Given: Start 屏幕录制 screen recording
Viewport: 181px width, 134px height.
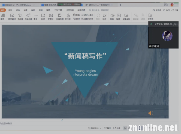Looking at the screenshot, I should pos(126,17).
